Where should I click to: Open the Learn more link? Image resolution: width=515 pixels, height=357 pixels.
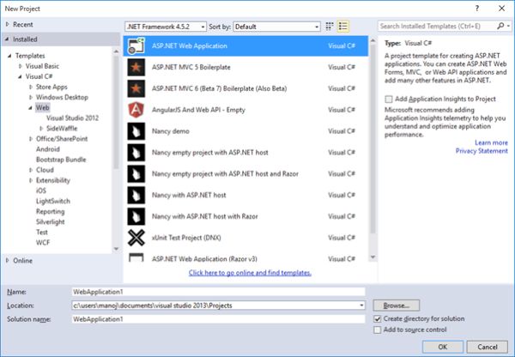[x=491, y=142]
